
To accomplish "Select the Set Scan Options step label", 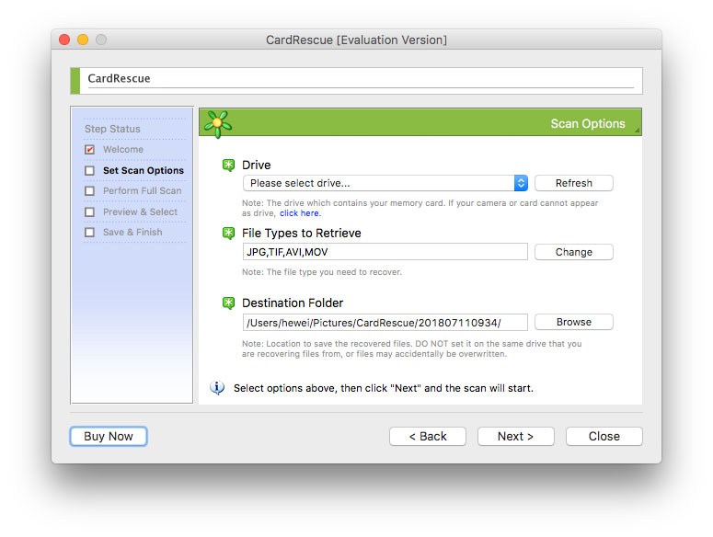I will 144,170.
